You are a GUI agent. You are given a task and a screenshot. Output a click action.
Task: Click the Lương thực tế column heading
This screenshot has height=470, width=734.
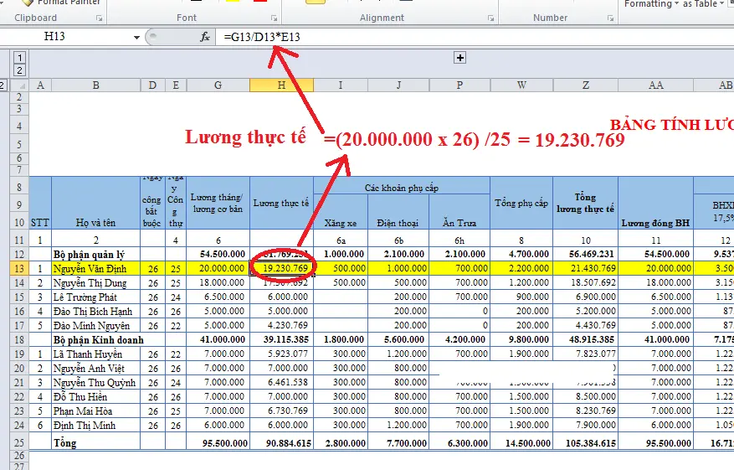pyautogui.click(x=281, y=203)
